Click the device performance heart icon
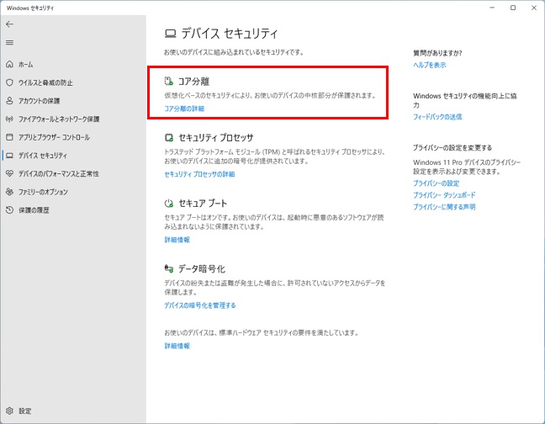 click(10, 173)
